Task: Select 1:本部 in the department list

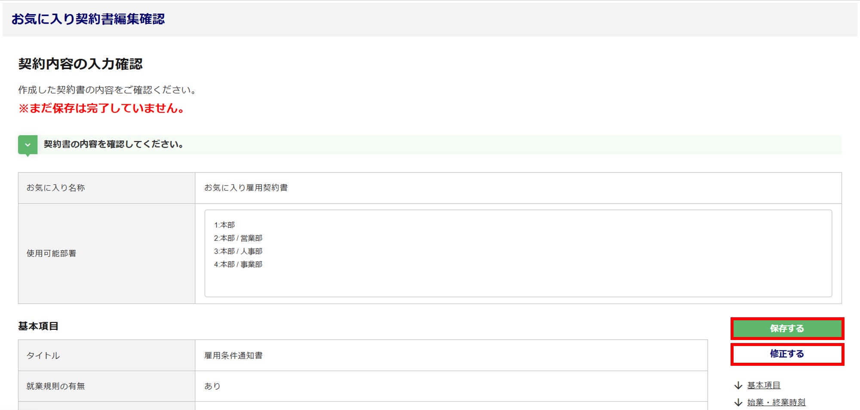Action: point(224,225)
